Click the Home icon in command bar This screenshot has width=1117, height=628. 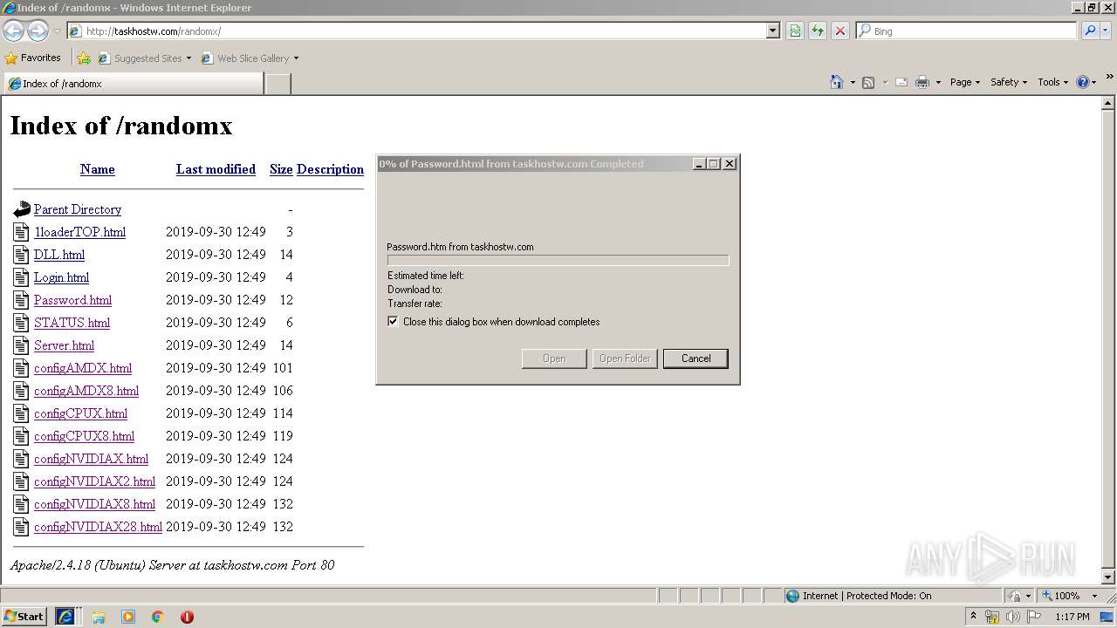(837, 82)
